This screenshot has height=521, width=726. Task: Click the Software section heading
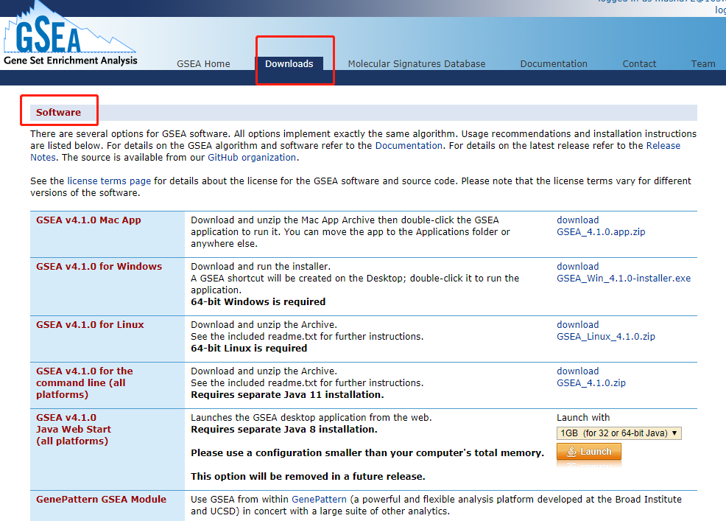click(58, 112)
